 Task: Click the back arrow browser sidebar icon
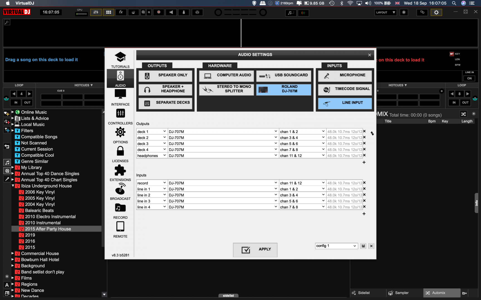[x=7, y=146]
